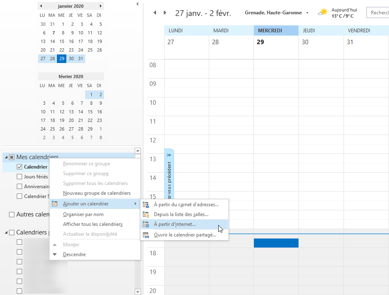Open the Grenade, Haute-Garonne location dropdown
Viewport: 389px width, 295px height.
(307, 13)
